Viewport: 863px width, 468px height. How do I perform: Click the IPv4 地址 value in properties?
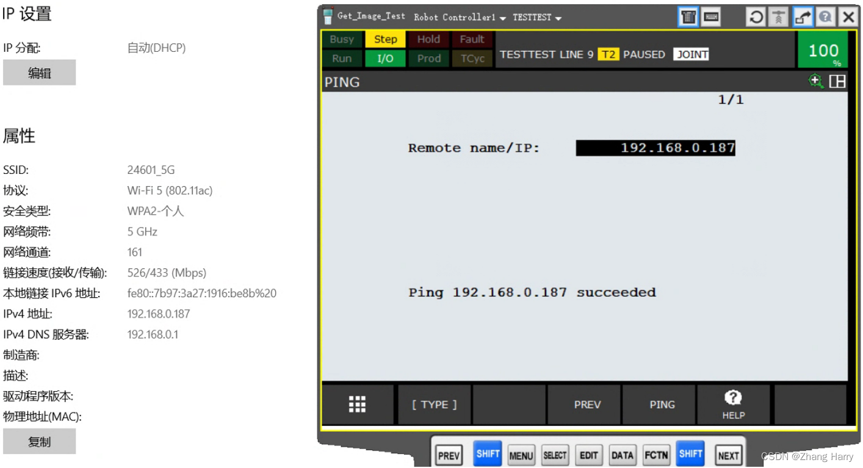click(159, 314)
